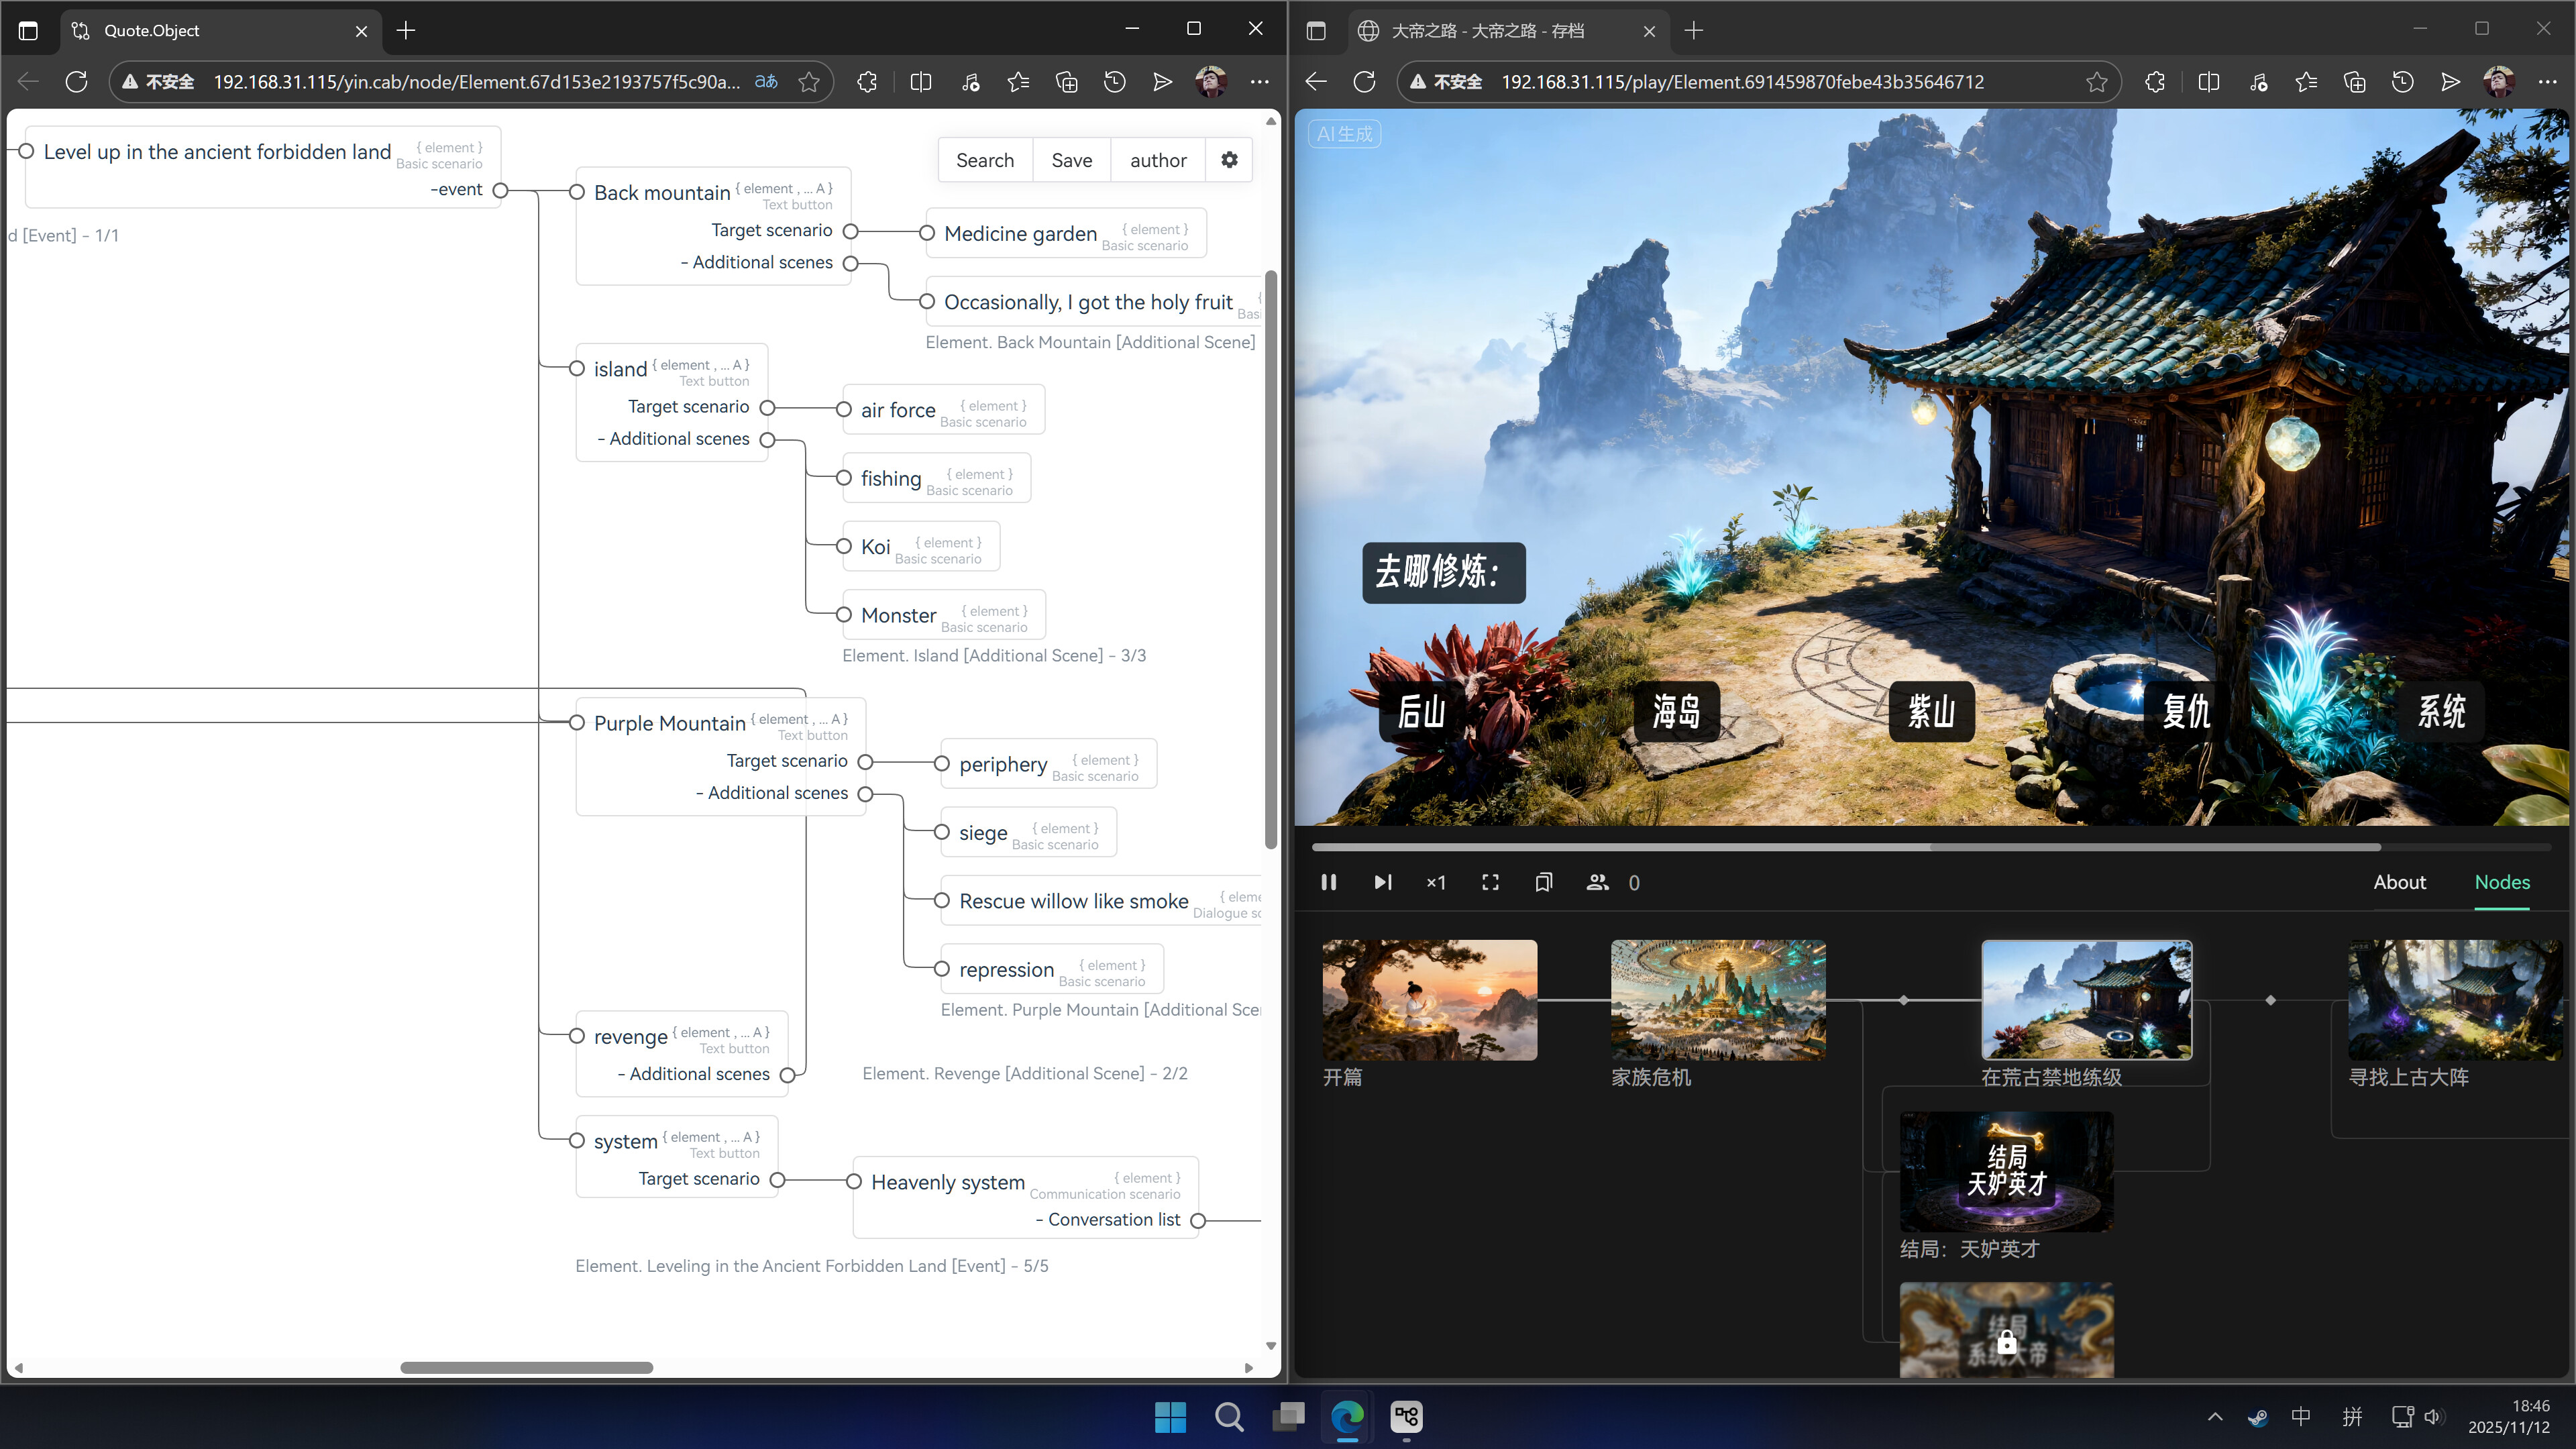This screenshot has width=2576, height=1449.
Task: Select the skip-to-next playback icon
Action: click(x=1382, y=882)
